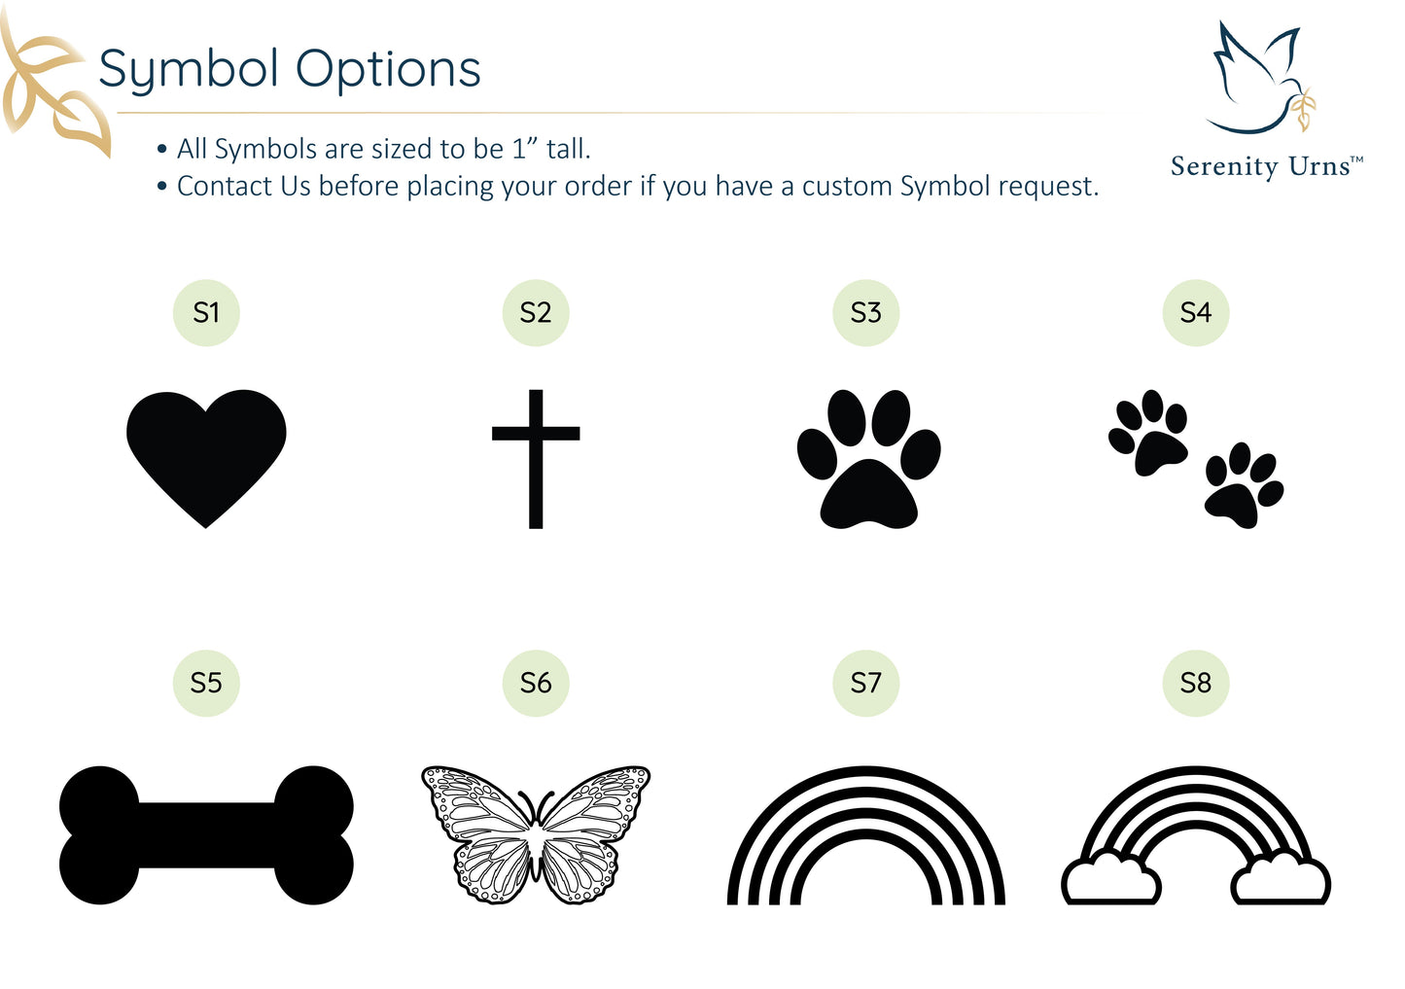Screen dimensions: 1405x989
Task: Choose the plain rainbow symbol
Action: click(x=865, y=836)
